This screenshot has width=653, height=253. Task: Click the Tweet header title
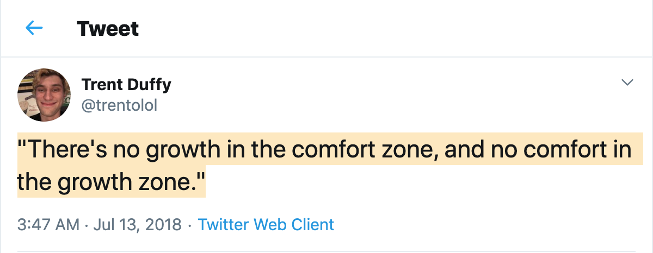(x=108, y=28)
